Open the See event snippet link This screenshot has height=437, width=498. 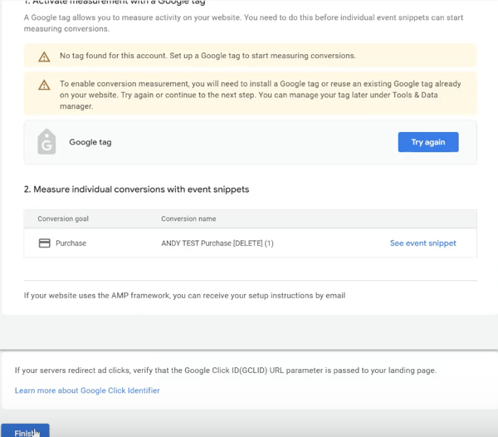(x=422, y=243)
